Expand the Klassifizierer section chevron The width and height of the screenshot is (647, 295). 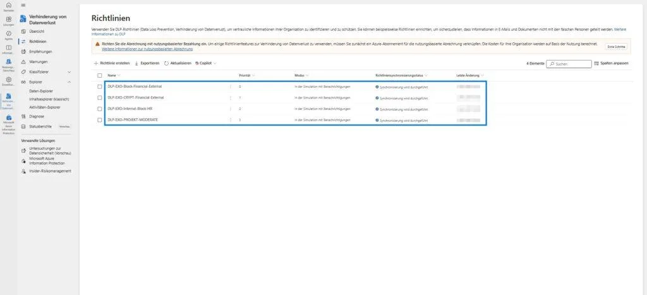(69, 72)
